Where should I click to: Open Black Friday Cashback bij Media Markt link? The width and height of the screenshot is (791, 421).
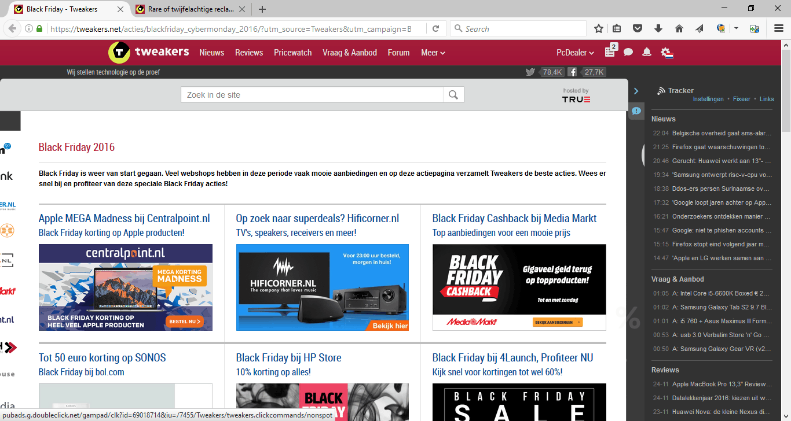(x=514, y=219)
